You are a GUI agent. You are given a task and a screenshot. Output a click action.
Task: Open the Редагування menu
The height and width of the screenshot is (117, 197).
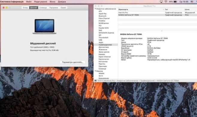[41, 1]
